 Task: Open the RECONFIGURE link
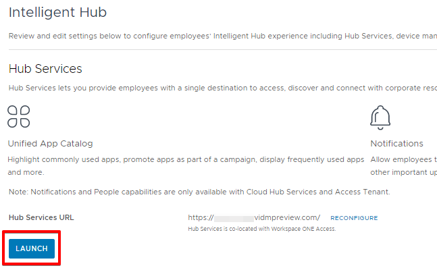[x=354, y=218]
